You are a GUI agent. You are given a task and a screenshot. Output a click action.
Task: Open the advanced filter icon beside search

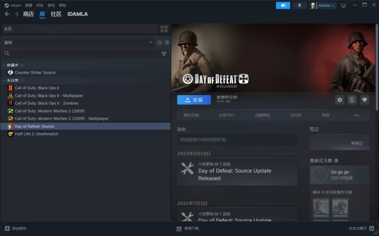[164, 54]
